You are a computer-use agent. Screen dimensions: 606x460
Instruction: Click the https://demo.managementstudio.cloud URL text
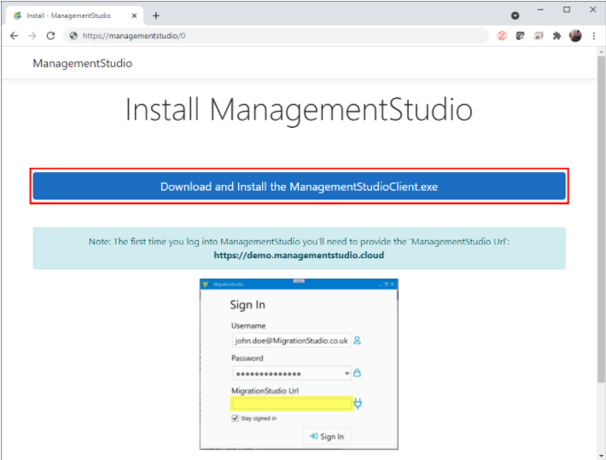tap(299, 256)
